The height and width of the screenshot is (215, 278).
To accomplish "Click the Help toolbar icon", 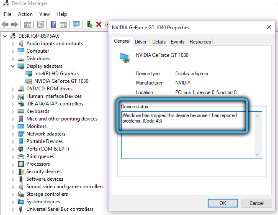I will pos(53,24).
